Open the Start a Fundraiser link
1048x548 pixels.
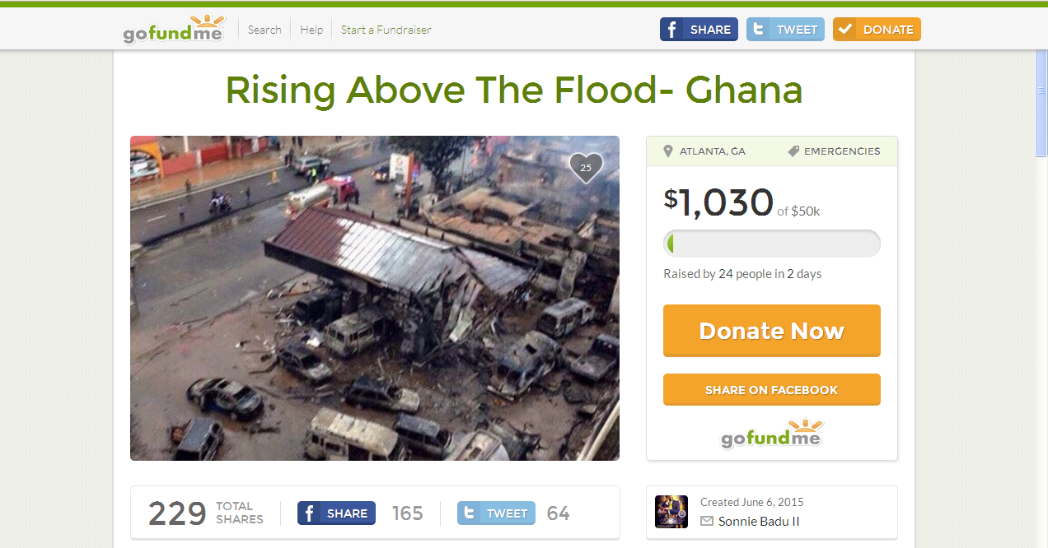[386, 30]
